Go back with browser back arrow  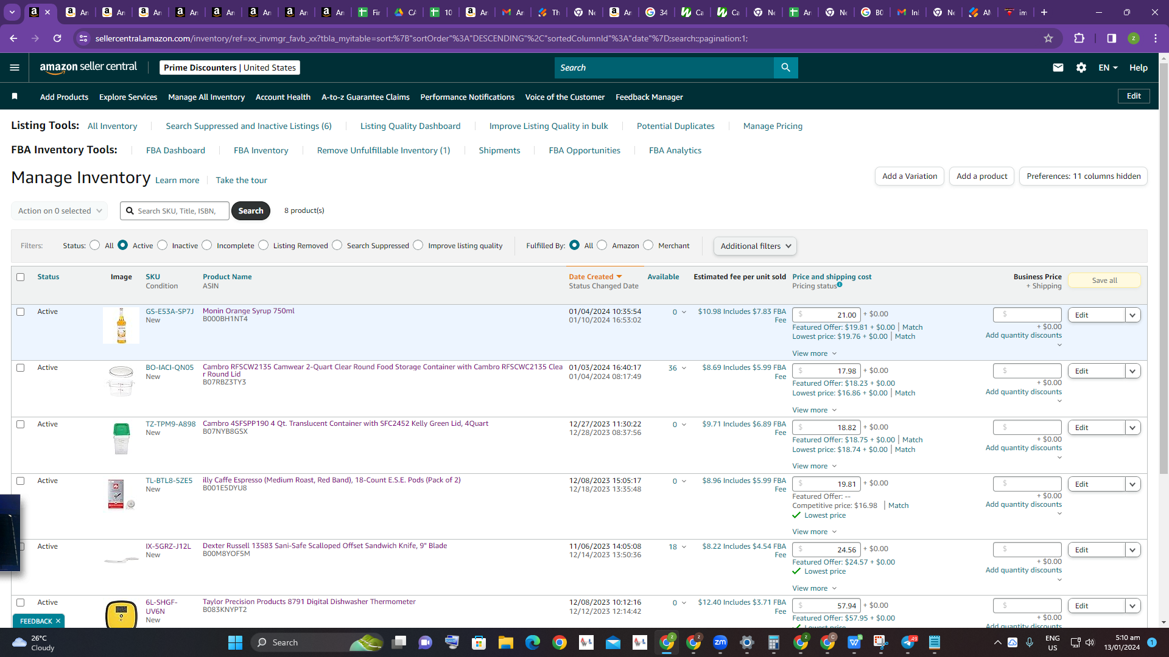click(x=13, y=38)
